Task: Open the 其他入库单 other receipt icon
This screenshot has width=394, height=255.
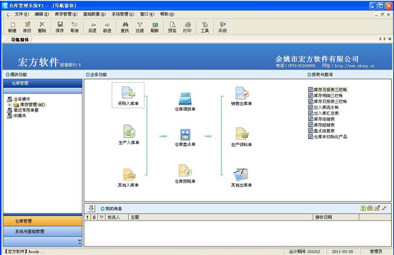Action: point(128,178)
